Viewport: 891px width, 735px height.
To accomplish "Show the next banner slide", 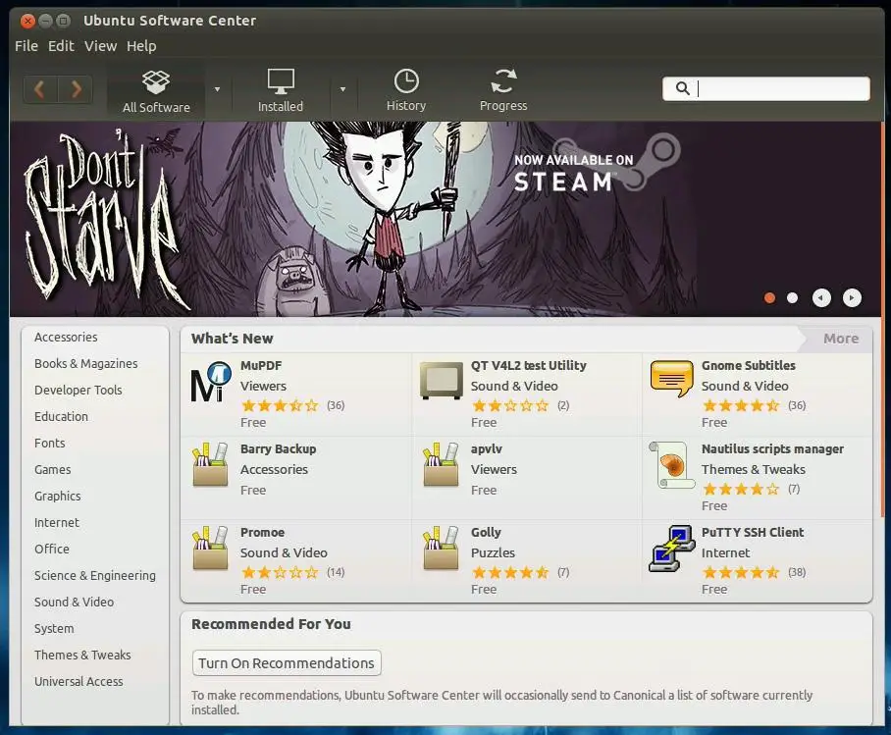I will point(852,298).
